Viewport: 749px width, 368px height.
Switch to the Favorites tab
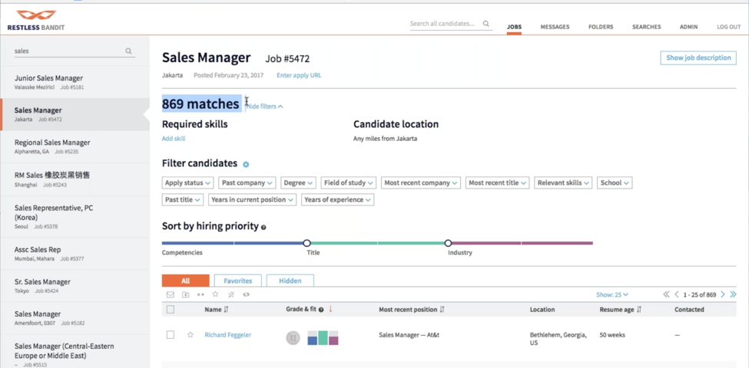[237, 281]
